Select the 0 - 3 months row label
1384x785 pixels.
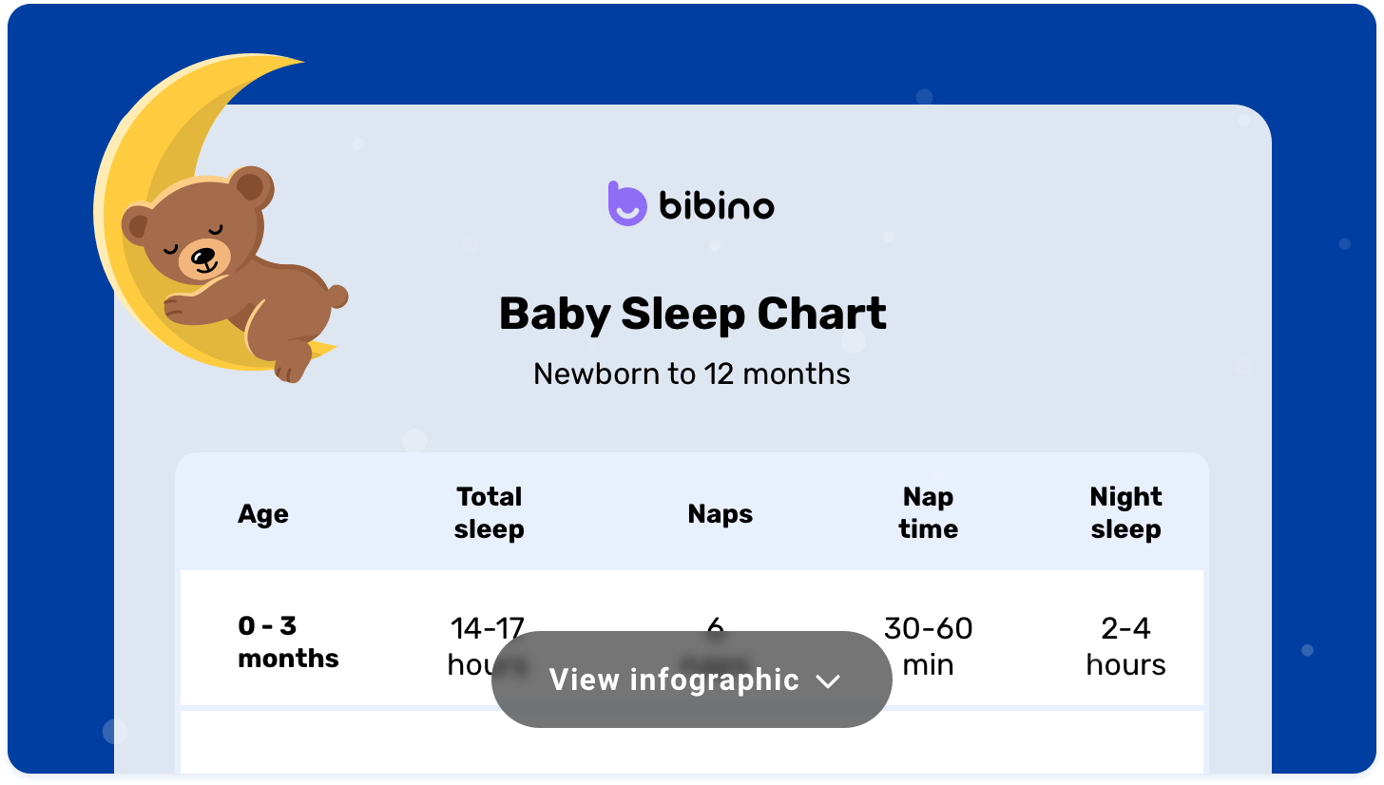[x=288, y=641]
